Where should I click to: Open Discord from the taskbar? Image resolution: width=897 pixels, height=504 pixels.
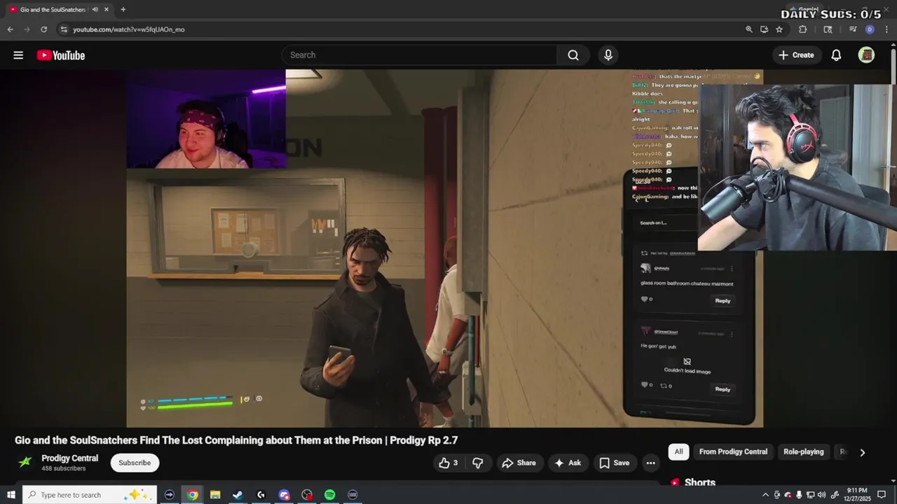pos(284,495)
